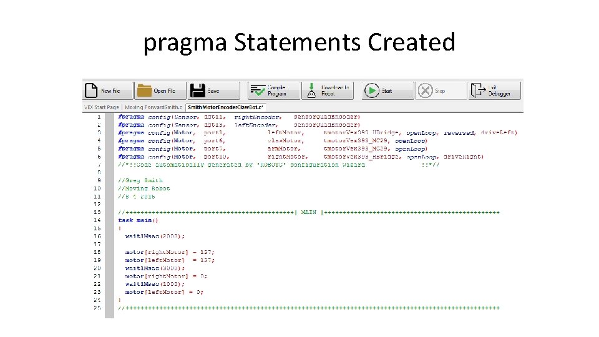This screenshot has height=337, width=599.
Task: Click the wait1Msec(3000) statement
Action: click(155, 268)
